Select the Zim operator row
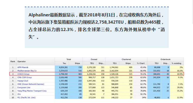Screen dimensions: 193x103 pos(19,94)
